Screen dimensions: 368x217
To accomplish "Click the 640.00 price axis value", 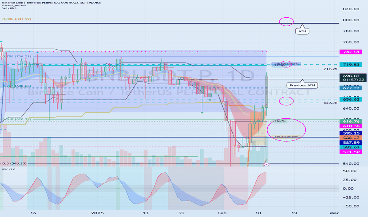I will point(351,108).
